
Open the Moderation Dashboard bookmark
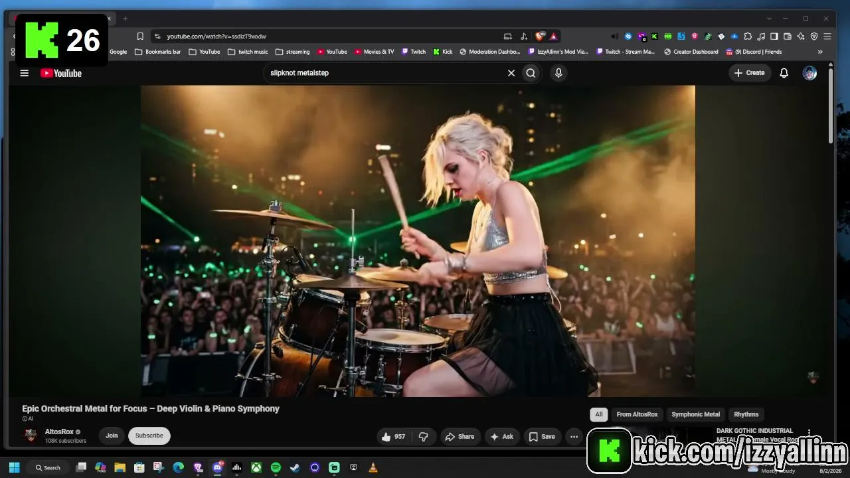coord(490,52)
